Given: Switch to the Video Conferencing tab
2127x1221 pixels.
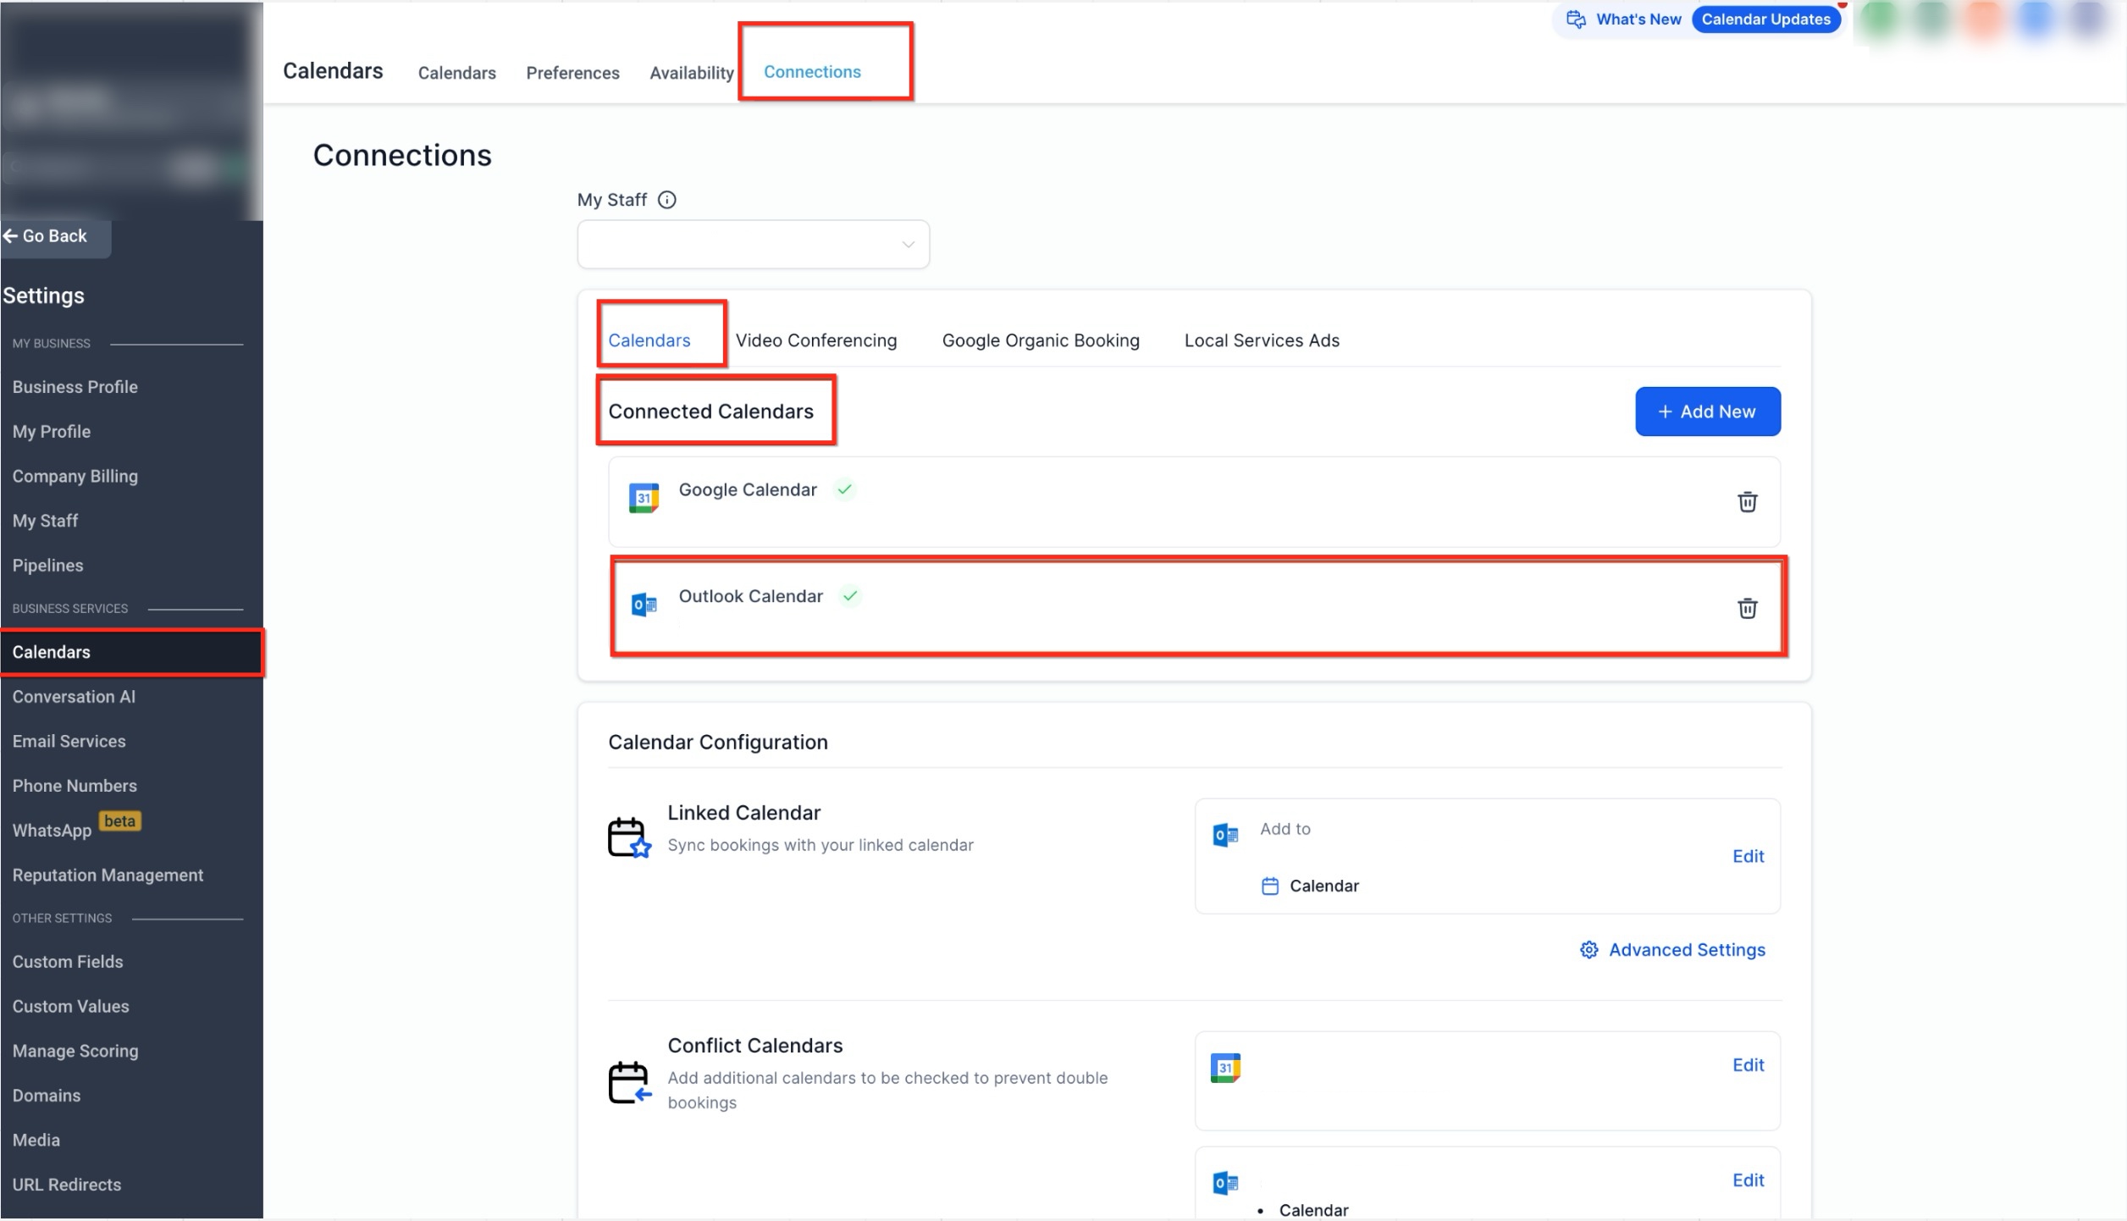Looking at the screenshot, I should [x=815, y=340].
